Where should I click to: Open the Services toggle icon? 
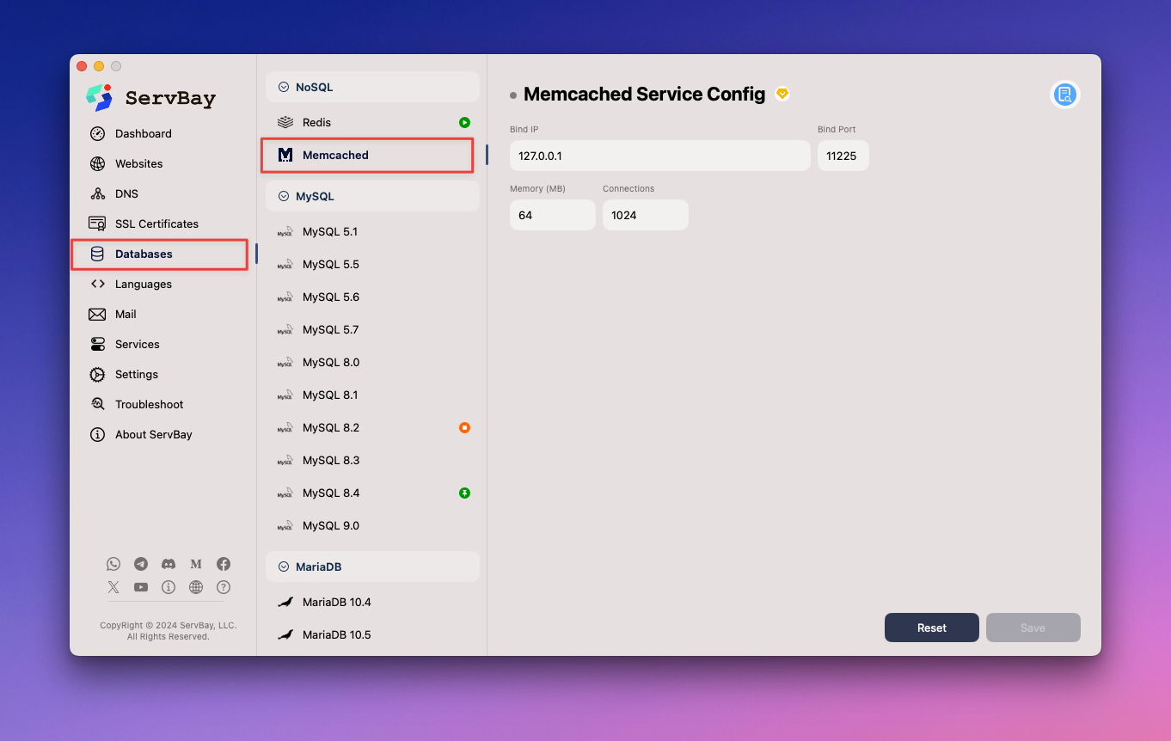click(x=97, y=344)
